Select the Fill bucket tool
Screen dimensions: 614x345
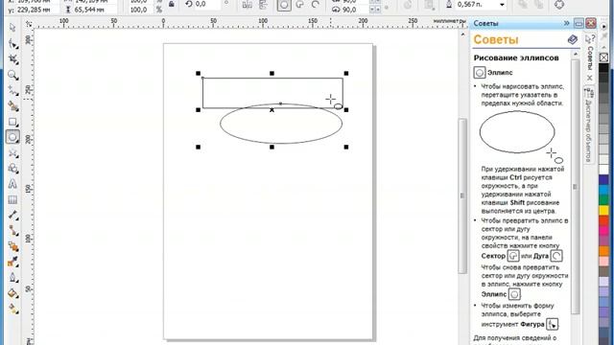(x=12, y=293)
